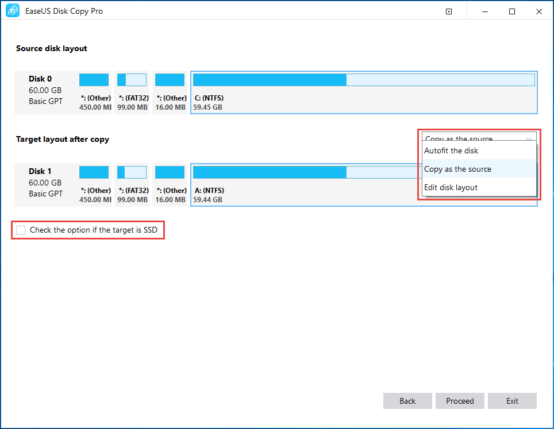Select Disk 0 16.00 MB Other partition
The image size is (554, 429).
point(170,92)
